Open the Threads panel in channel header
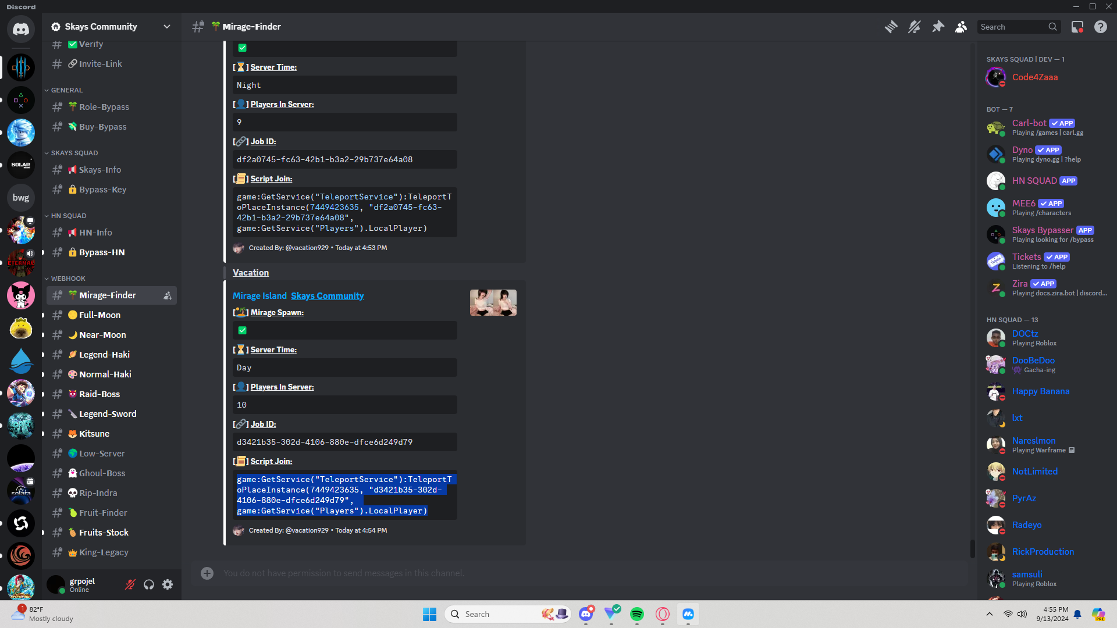The width and height of the screenshot is (1117, 628). [x=891, y=27]
